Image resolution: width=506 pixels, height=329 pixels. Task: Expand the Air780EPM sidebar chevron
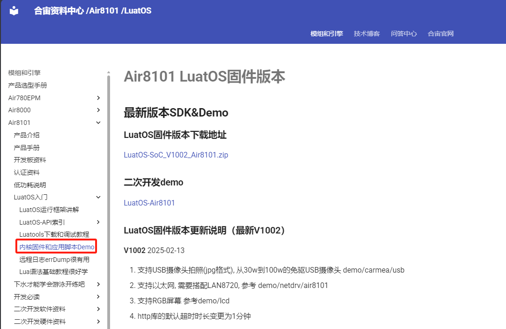pos(98,98)
